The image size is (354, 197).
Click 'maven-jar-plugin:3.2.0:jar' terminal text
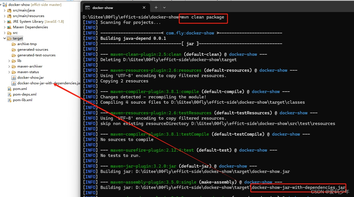pyautogui.click(x=143, y=166)
